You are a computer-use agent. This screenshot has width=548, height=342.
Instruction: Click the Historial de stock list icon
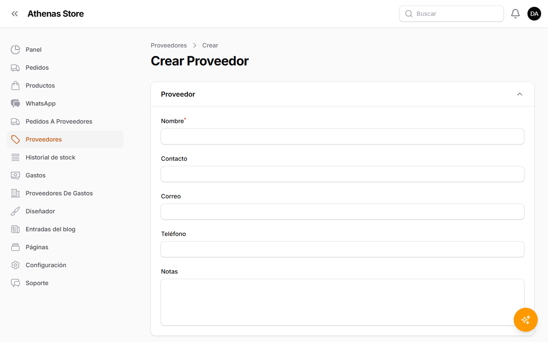(15, 157)
